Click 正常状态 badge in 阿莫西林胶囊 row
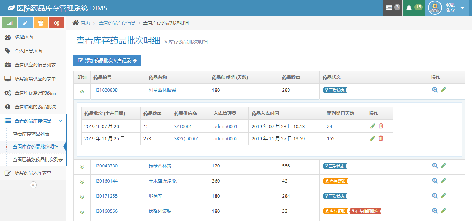 click(334, 90)
